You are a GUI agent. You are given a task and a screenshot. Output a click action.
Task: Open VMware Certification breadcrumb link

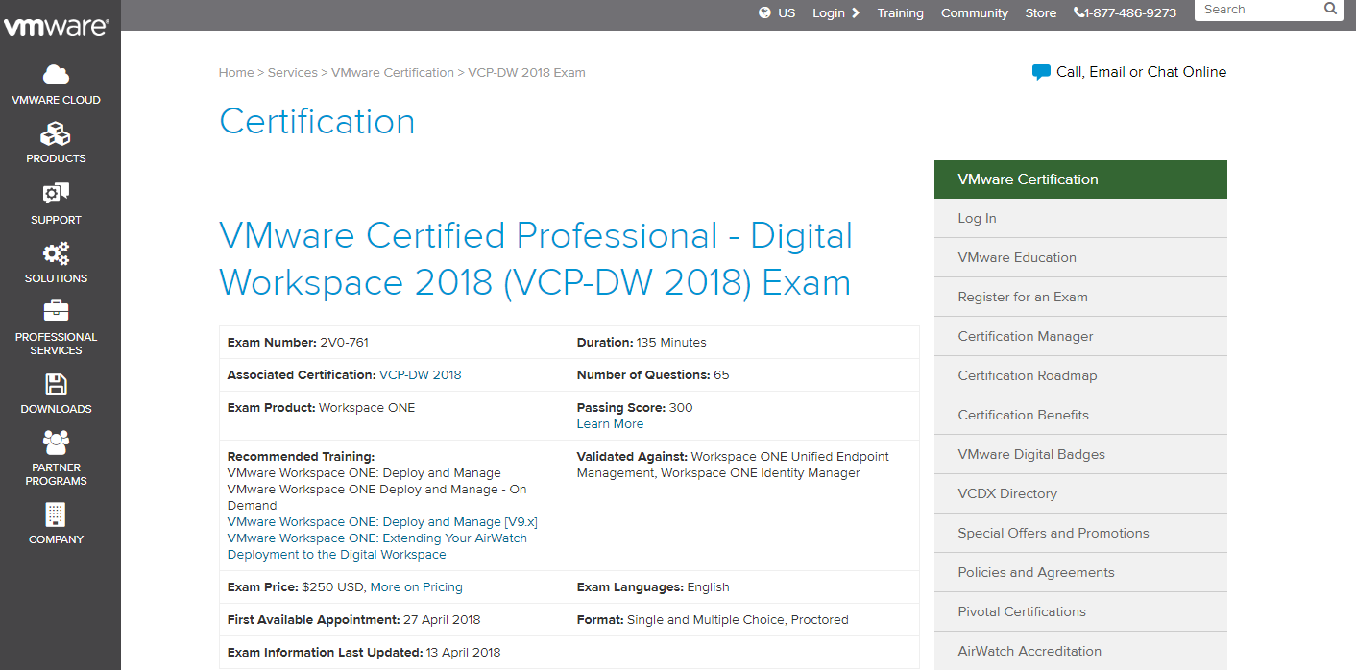(393, 72)
